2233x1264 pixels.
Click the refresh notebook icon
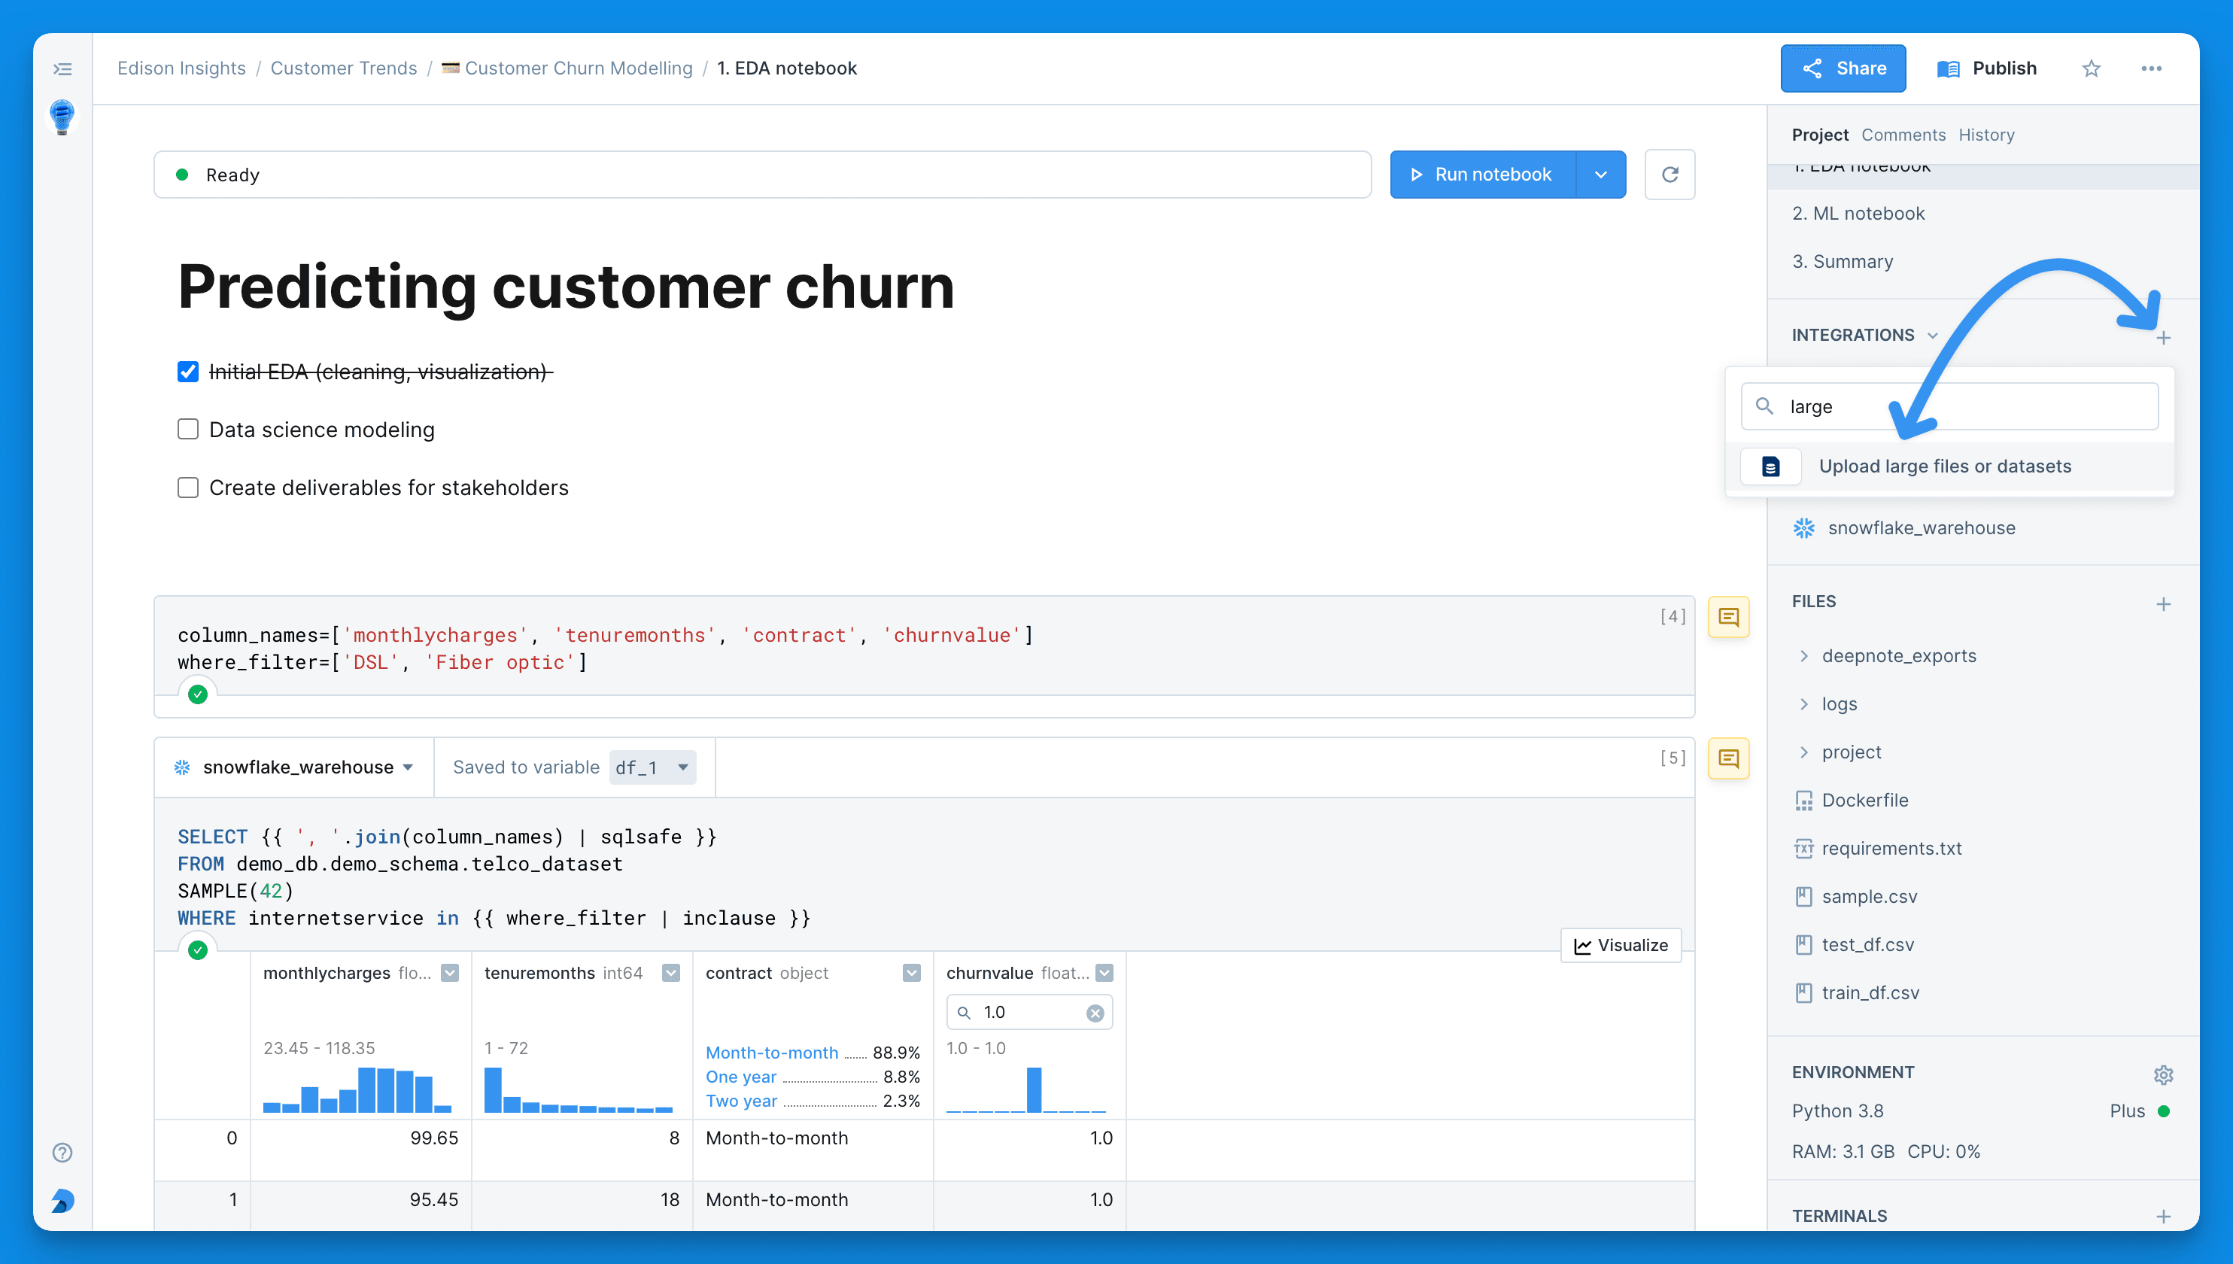pyautogui.click(x=1672, y=175)
